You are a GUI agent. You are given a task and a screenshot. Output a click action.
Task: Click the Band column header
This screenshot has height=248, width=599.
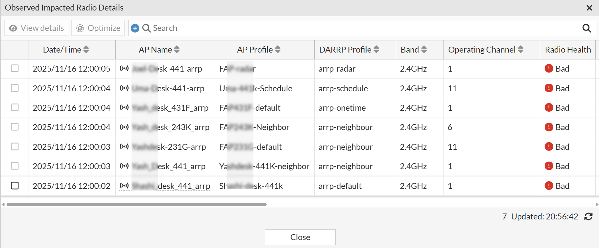point(410,50)
